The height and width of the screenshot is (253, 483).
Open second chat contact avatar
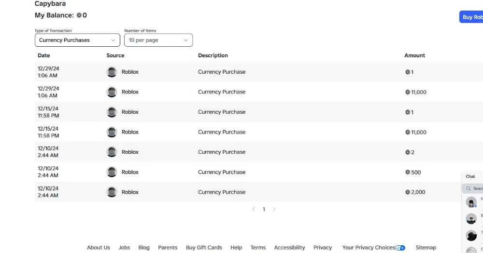pyautogui.click(x=471, y=219)
